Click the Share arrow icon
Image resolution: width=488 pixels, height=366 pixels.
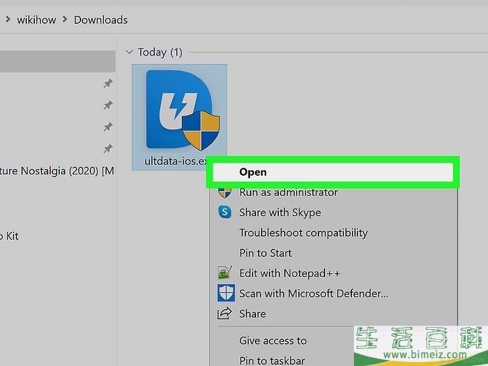[x=225, y=314]
